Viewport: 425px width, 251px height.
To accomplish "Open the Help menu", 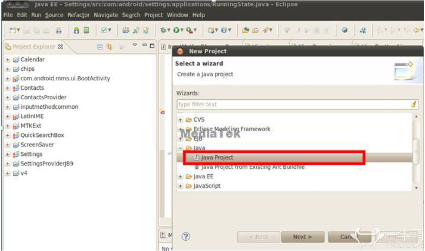I will coord(199,15).
